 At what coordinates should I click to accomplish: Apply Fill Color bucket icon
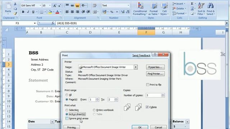(x=50, y=12)
